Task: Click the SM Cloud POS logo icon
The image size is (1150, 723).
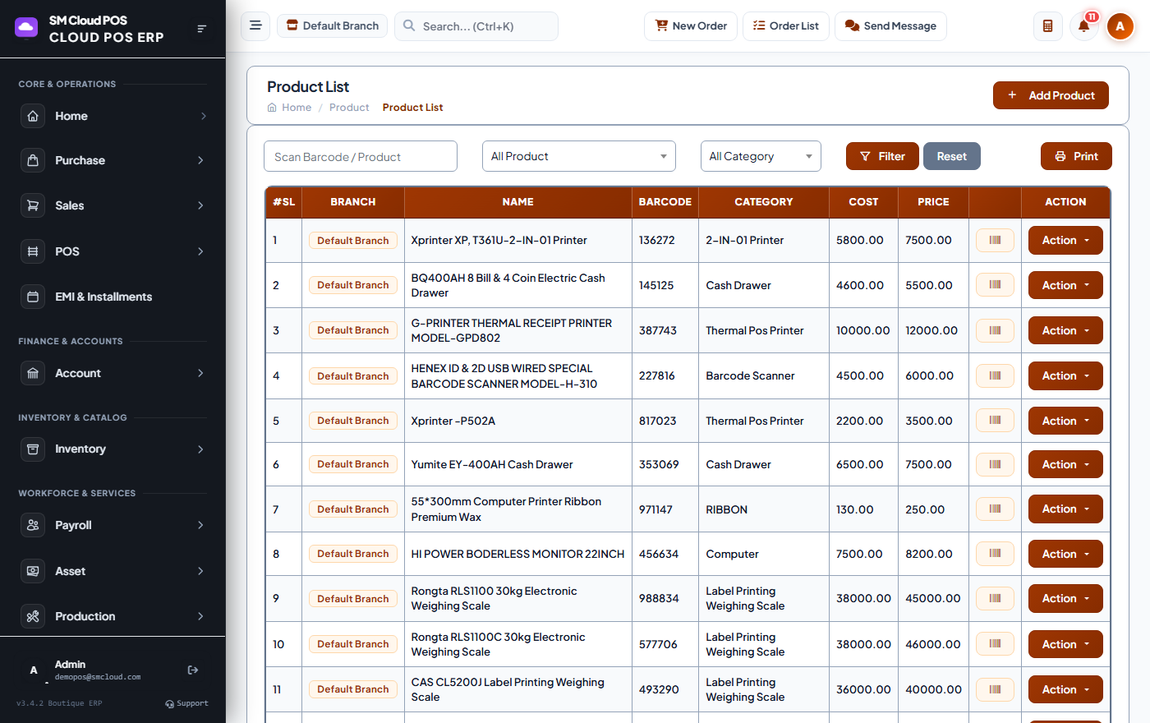Action: [26, 28]
